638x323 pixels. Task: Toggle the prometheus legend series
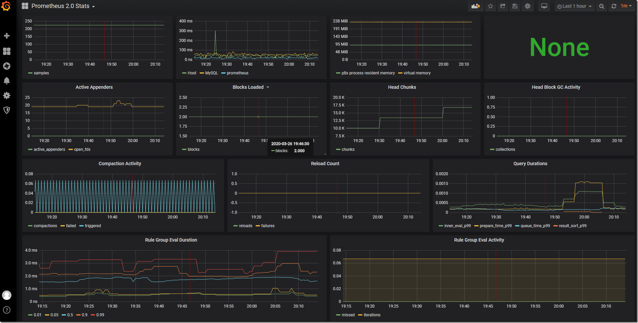click(237, 73)
